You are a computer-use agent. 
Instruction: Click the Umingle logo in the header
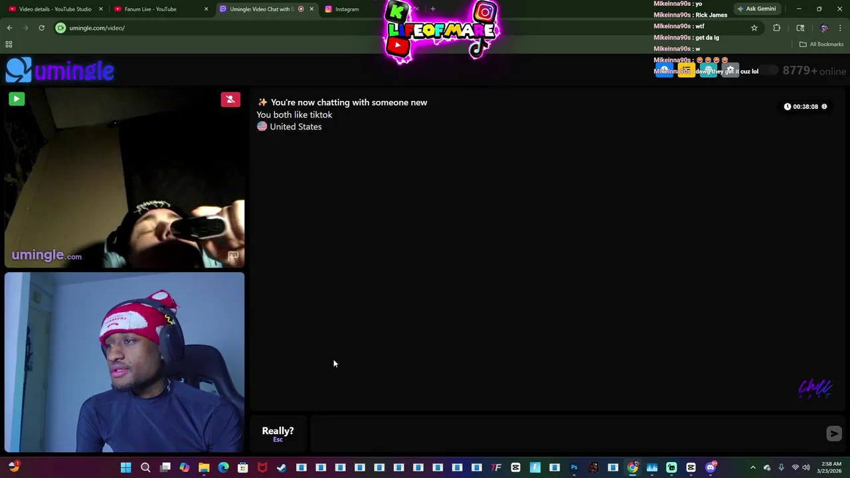(60, 70)
